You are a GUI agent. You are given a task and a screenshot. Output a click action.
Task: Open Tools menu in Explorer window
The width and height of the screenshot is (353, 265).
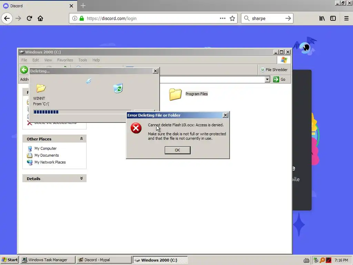coord(82,60)
